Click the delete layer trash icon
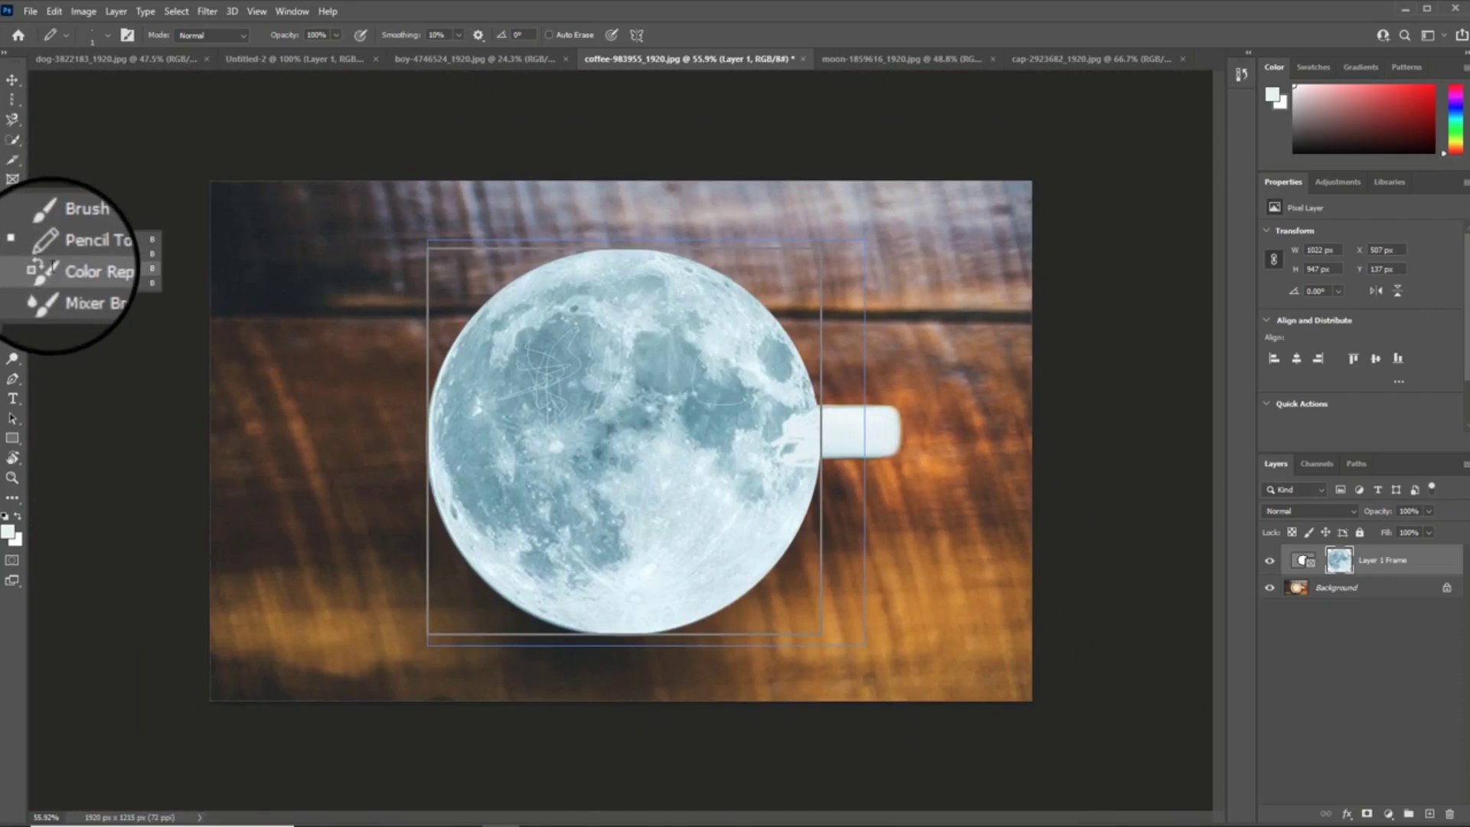Screen dimensions: 1470x827 click(1449, 814)
